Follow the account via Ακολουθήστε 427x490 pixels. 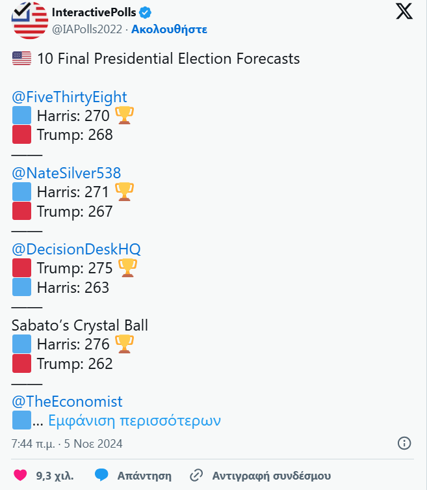tap(169, 29)
